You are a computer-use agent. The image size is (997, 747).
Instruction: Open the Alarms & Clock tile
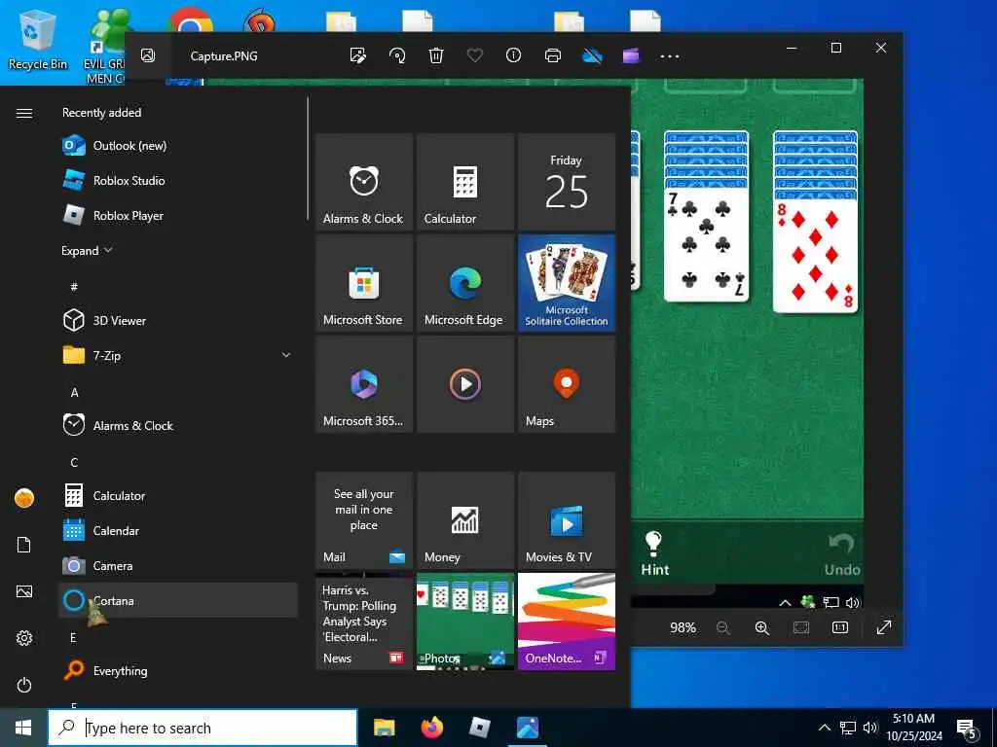click(x=364, y=182)
